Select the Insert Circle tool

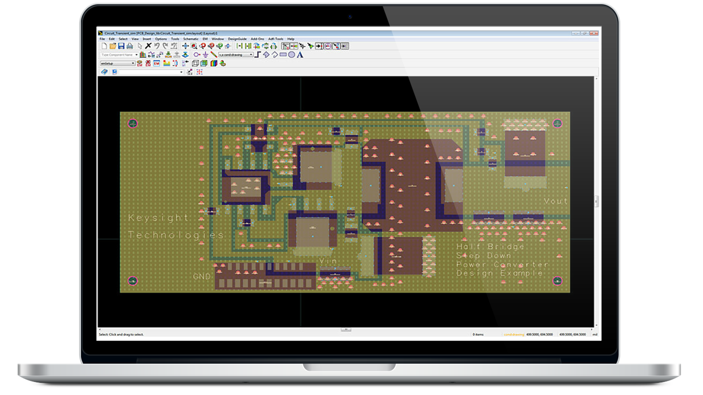coord(291,55)
